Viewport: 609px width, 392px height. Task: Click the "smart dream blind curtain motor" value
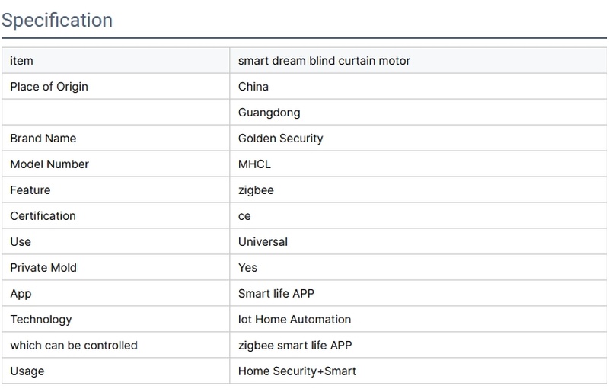coord(324,61)
